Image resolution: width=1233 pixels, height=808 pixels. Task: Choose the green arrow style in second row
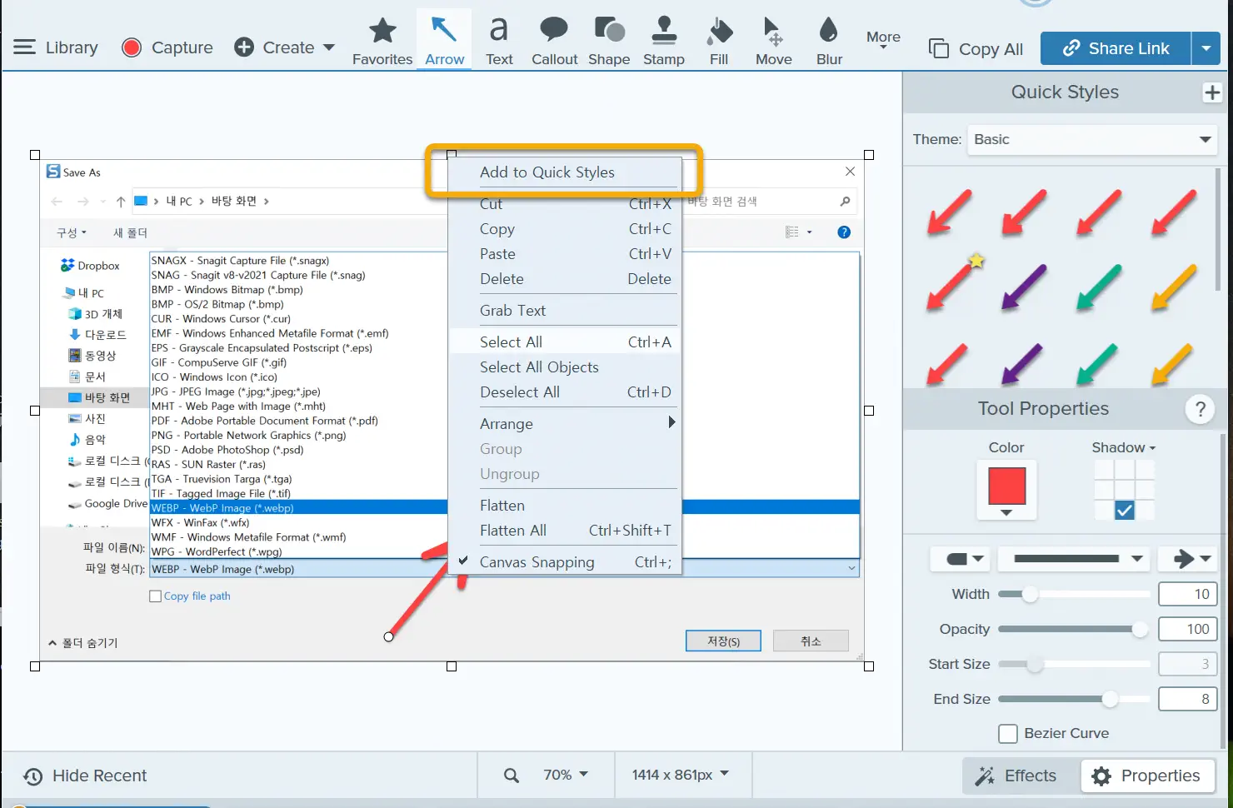point(1099,287)
